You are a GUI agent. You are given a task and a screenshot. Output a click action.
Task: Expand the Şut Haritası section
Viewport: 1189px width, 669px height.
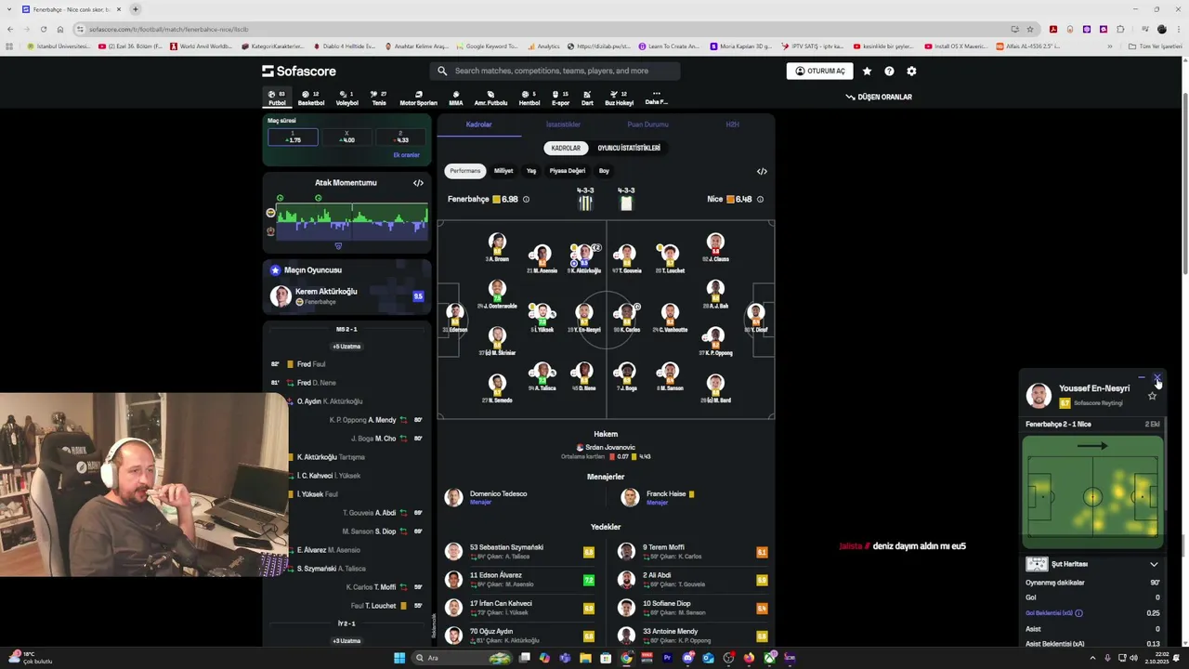tap(1154, 564)
